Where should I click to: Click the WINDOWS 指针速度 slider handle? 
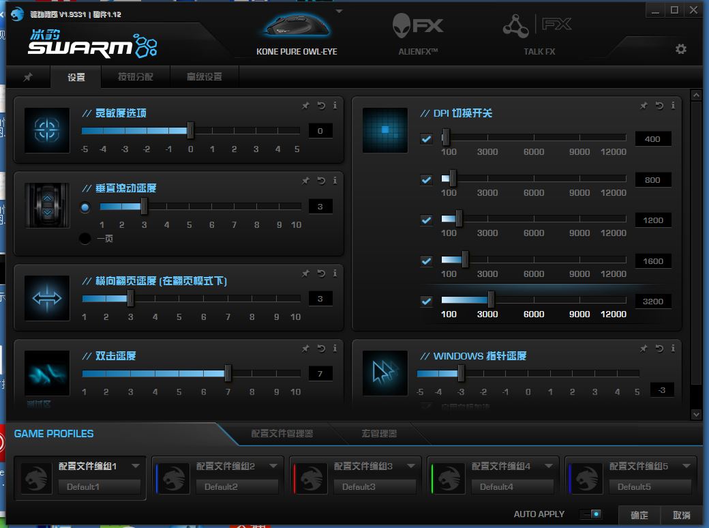point(461,373)
